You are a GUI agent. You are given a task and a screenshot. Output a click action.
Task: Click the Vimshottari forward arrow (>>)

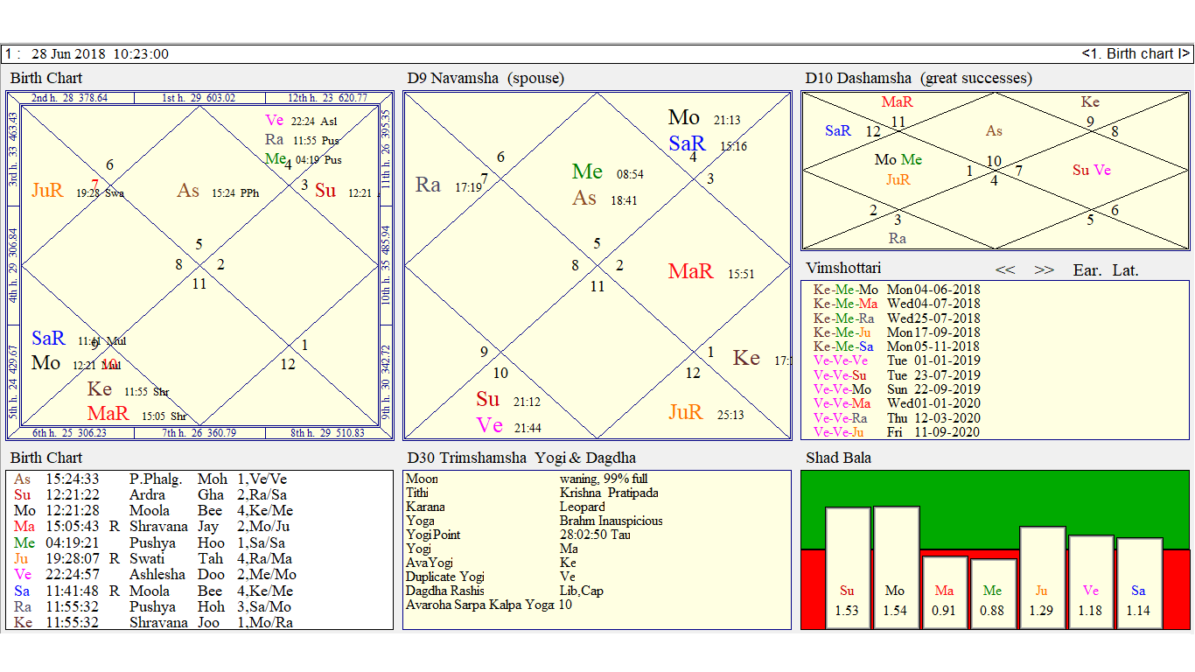(1044, 270)
